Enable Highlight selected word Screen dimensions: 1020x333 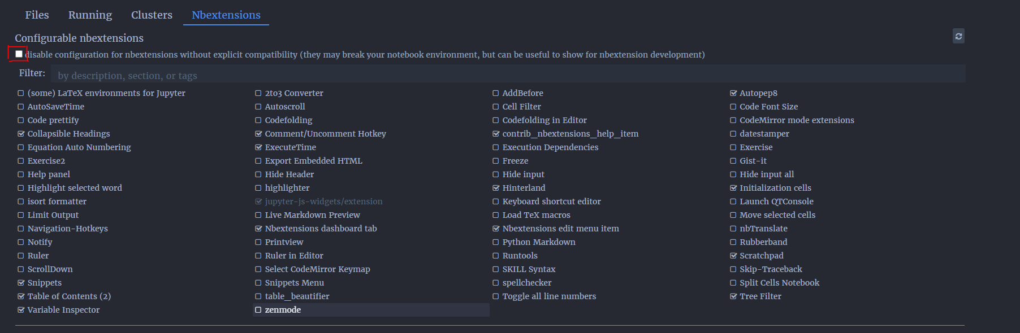coord(21,188)
